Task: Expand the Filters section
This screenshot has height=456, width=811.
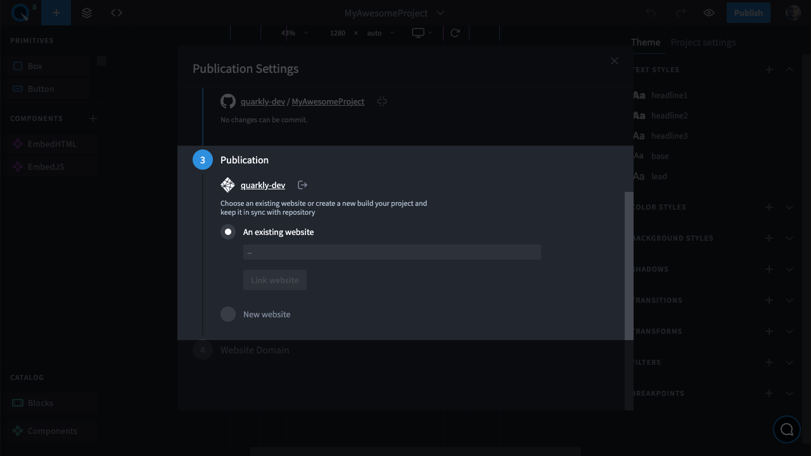Action: point(789,362)
